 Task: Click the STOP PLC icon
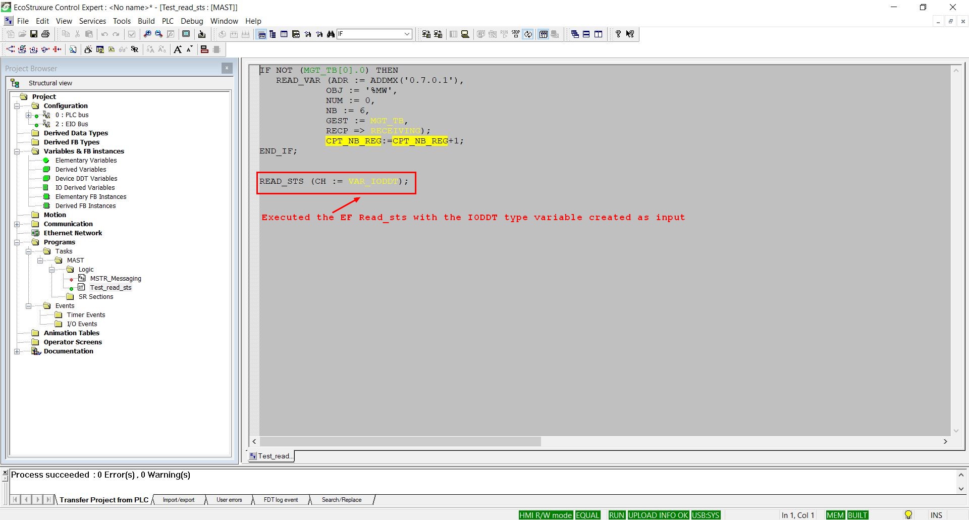pos(516,34)
